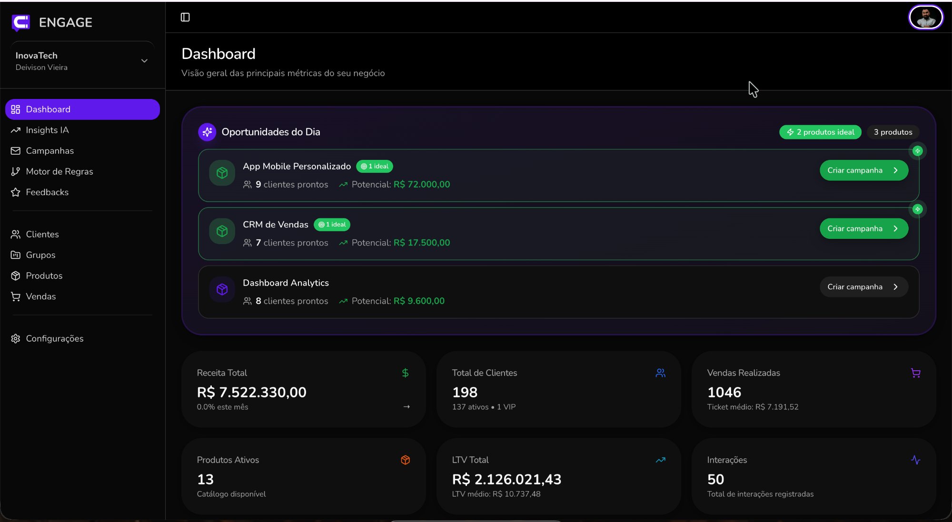Image resolution: width=952 pixels, height=522 pixels.
Task: Open Insights IA in sidebar
Action: [x=47, y=130]
